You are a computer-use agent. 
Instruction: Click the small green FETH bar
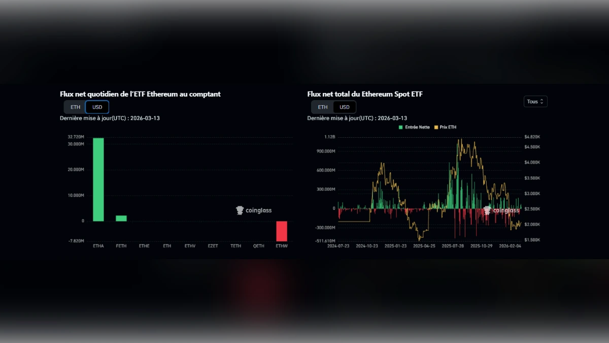pos(121,218)
